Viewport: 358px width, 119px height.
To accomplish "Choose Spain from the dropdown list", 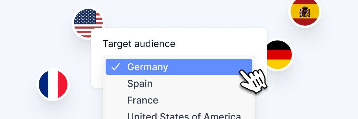I will 179,84.
